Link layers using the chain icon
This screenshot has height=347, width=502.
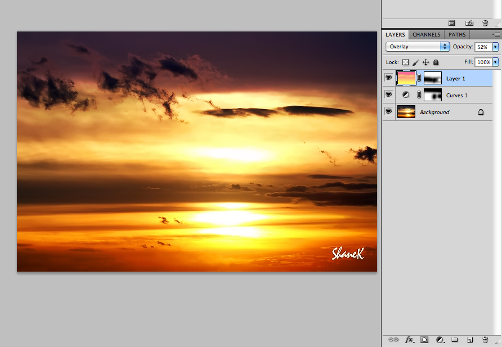click(x=393, y=340)
